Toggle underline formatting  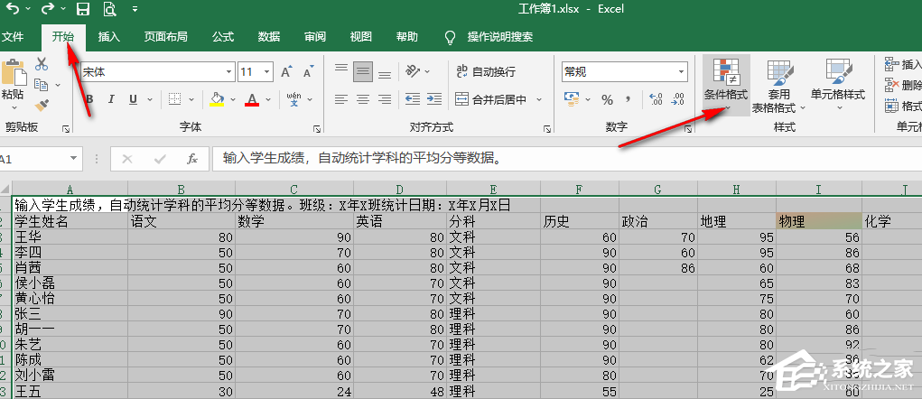pos(133,99)
